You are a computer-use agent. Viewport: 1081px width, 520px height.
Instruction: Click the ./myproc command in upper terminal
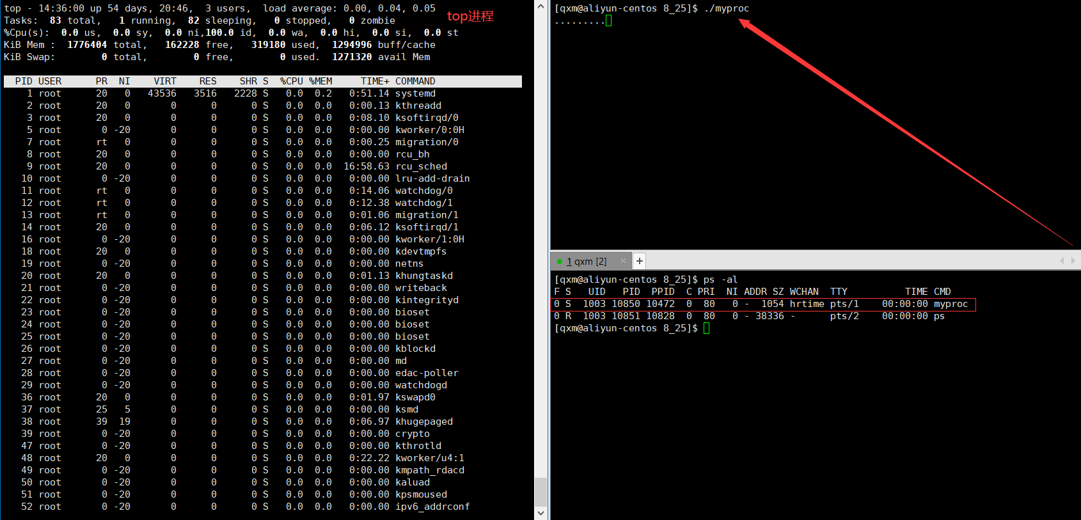pos(726,8)
